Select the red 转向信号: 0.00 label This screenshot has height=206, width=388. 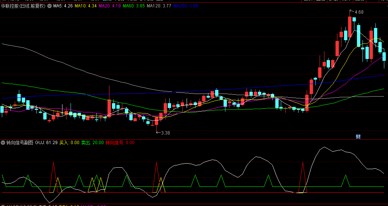point(120,142)
